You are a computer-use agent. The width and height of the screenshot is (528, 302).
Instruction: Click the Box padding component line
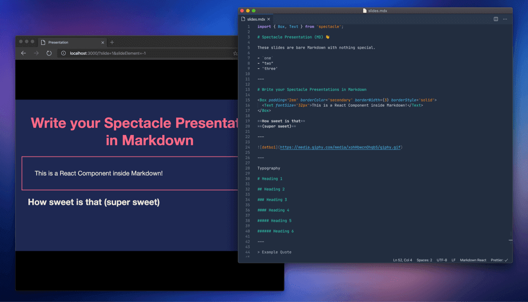point(347,100)
